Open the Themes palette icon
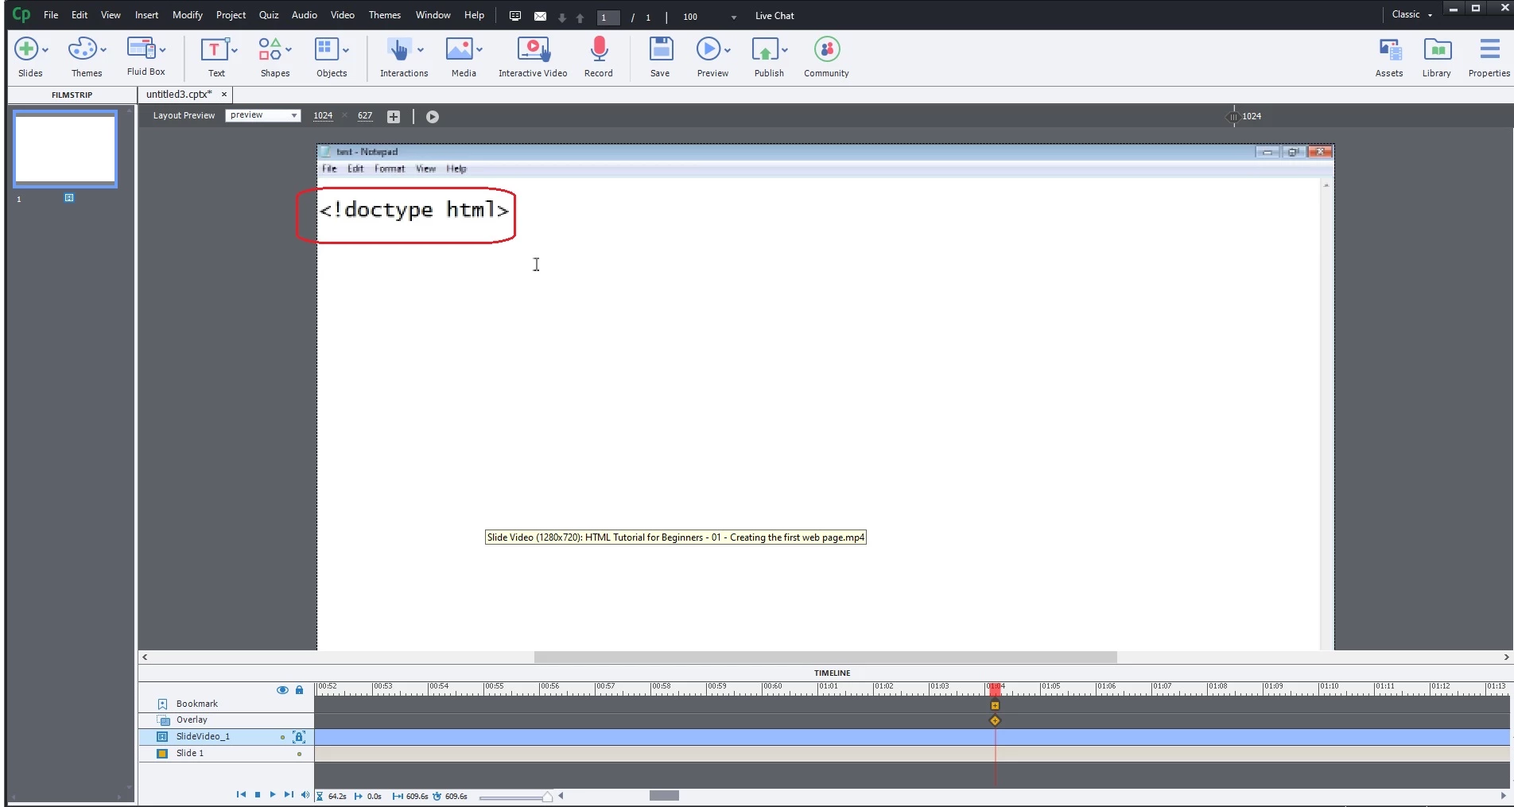 82,49
